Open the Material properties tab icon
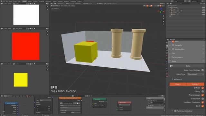 pyautogui.click(x=167, y=73)
